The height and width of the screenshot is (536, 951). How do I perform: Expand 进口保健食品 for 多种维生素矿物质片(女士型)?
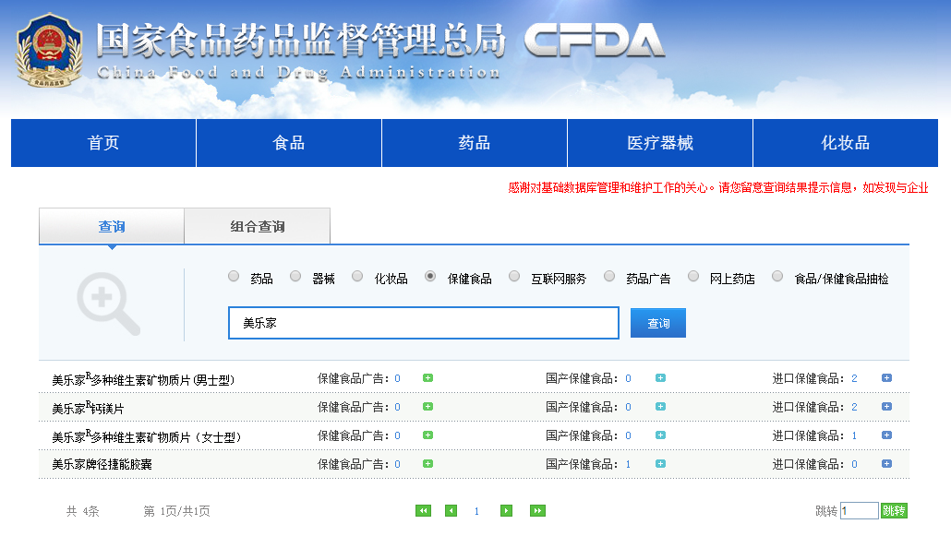click(x=886, y=435)
